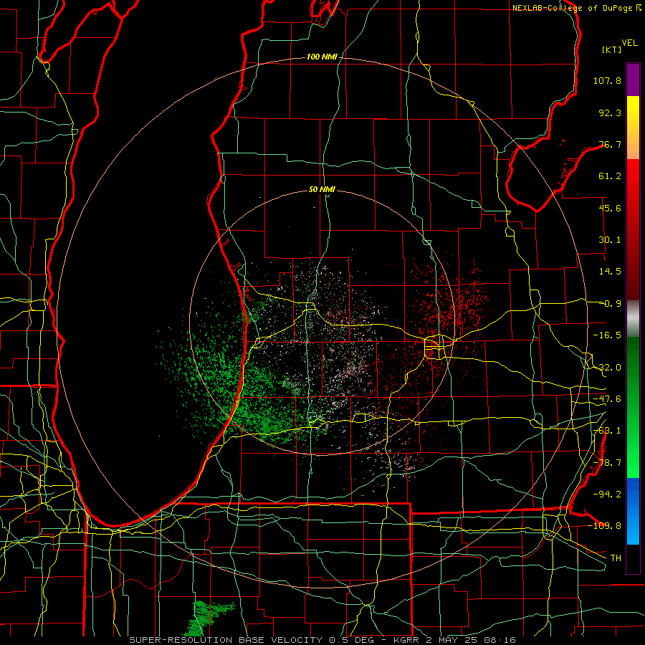Click the isolated green echo patch near the bottom edge

pyautogui.click(x=204, y=618)
